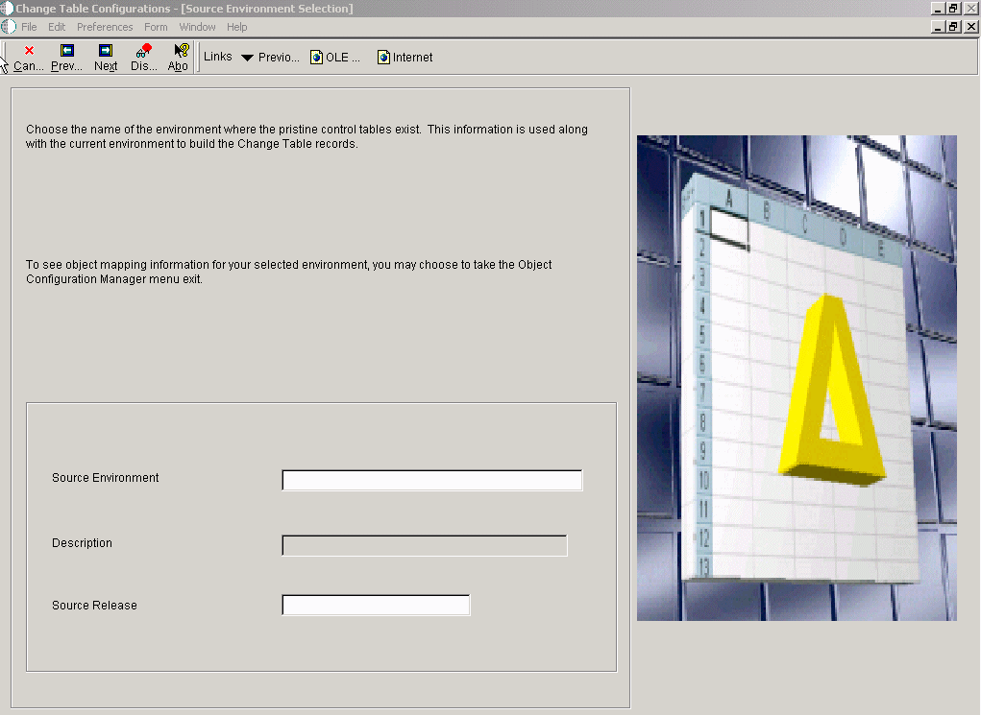Minimize the inner Source Environment Selection form
The height and width of the screenshot is (715, 981).
937,27
